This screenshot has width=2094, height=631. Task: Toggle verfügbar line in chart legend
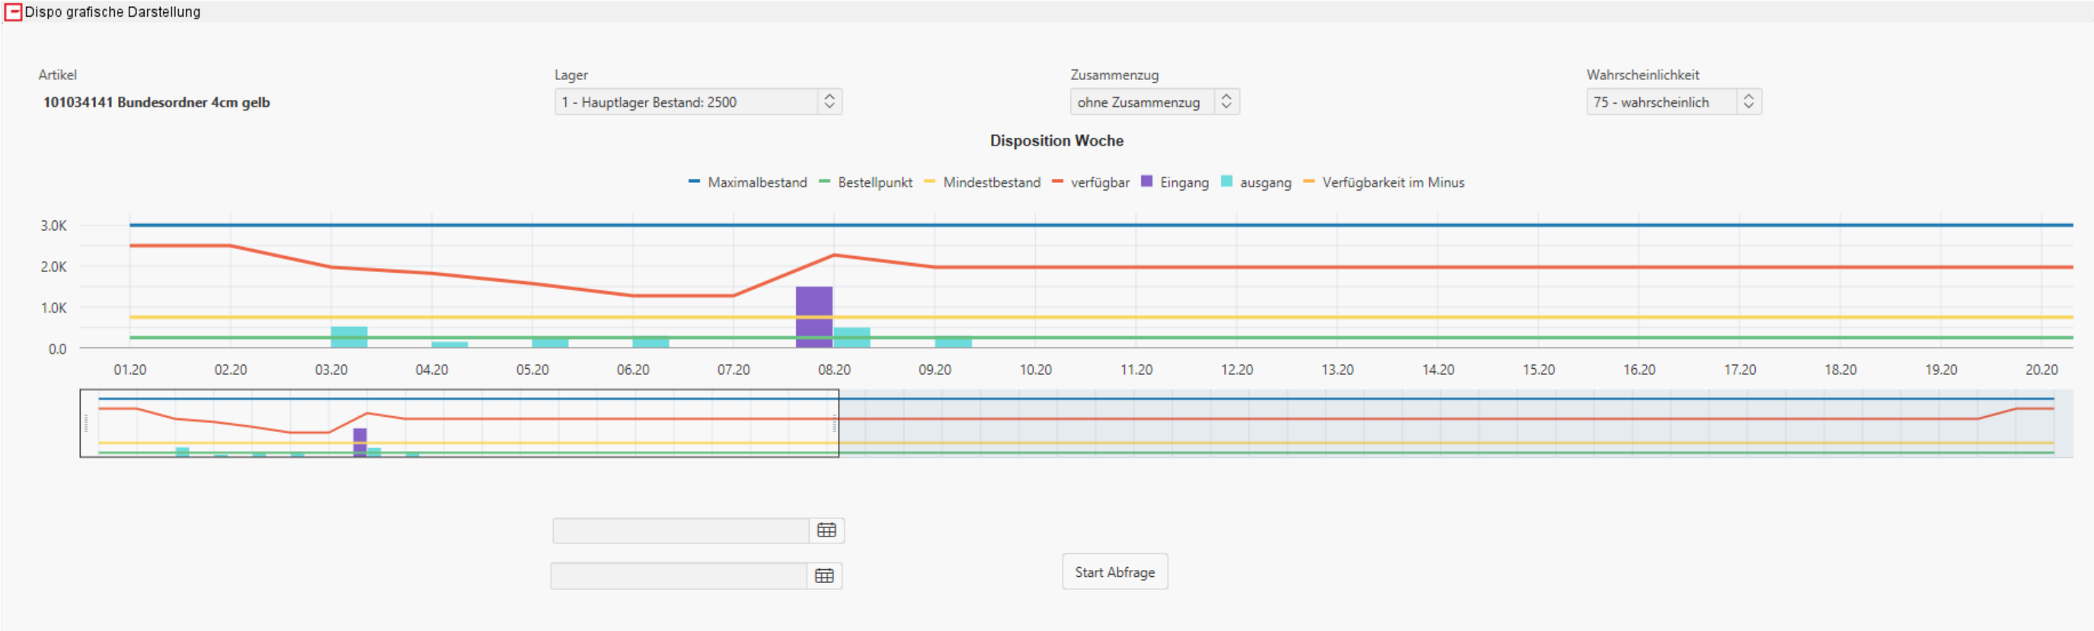click(x=1091, y=182)
